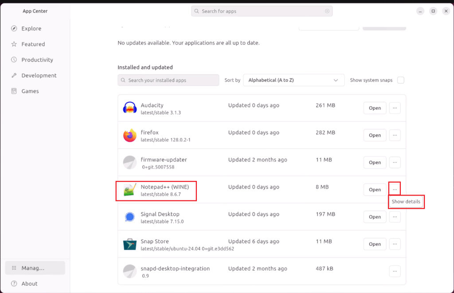The image size is (454, 293).
Task: Expand the three-dot menu for Signal Desktop
Action: pos(395,217)
